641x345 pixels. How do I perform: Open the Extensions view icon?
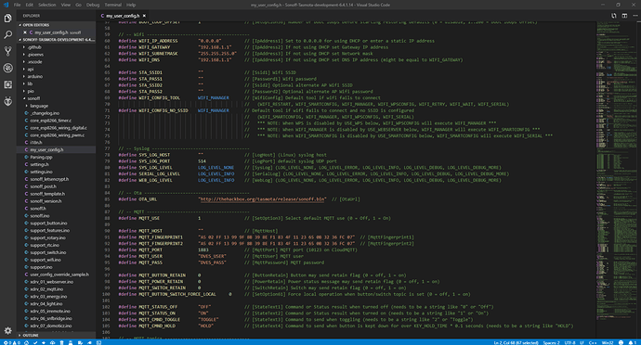7,84
